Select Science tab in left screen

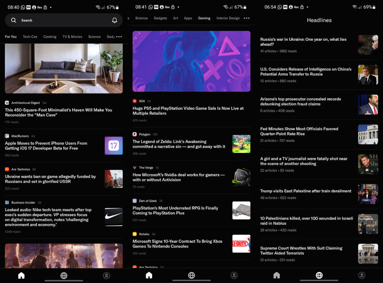pos(94,37)
